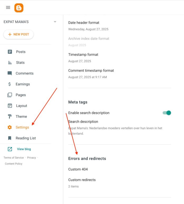Expand the EXPAT MAMA'S blog dropdown arrow

coord(55,22)
